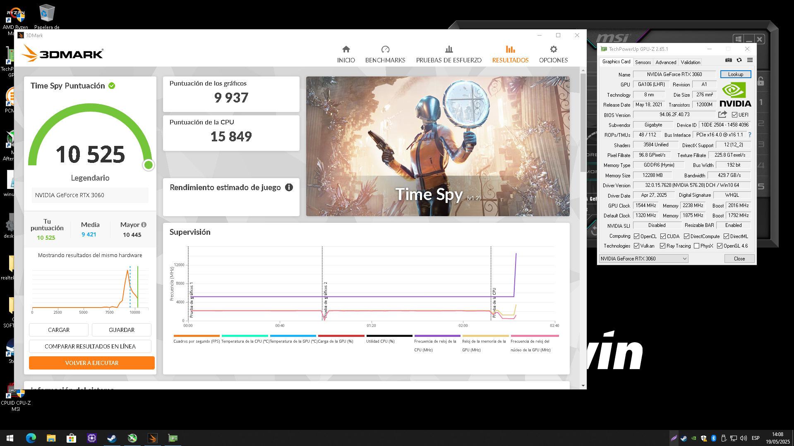The height and width of the screenshot is (446, 794).
Task: Open Microsoft Store from the taskbar
Action: [71, 438]
